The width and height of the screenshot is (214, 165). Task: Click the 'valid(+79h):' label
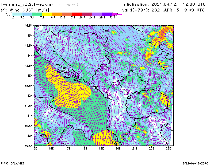click(136, 10)
